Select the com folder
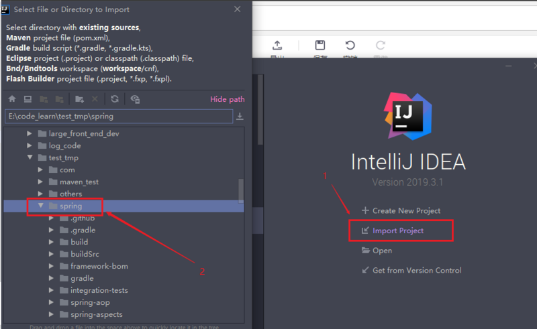The height and width of the screenshot is (329, 537). [x=67, y=170]
